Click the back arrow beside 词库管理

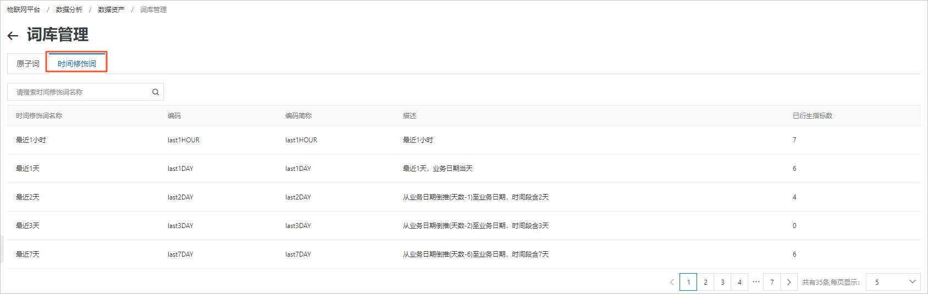tap(13, 36)
